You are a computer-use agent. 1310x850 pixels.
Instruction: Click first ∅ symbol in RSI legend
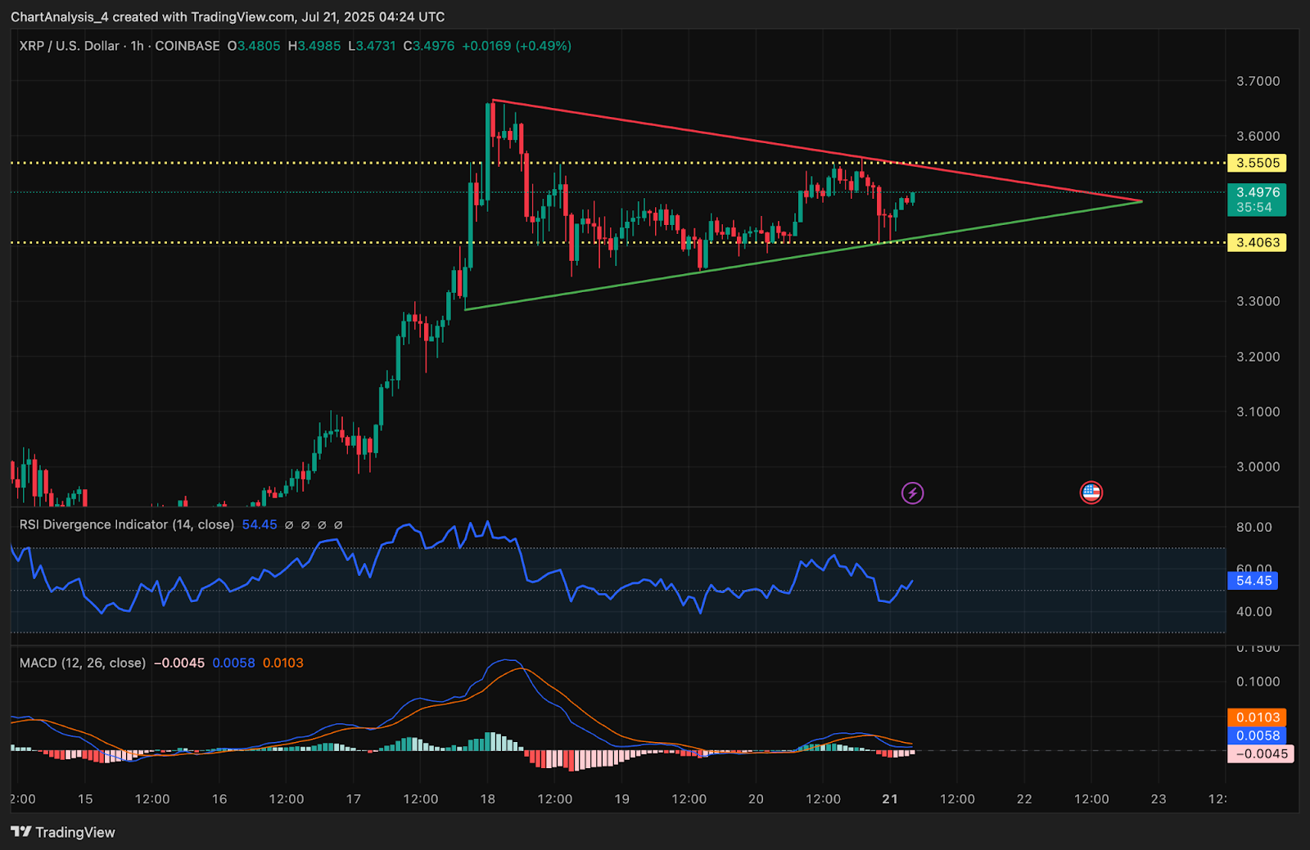289,525
